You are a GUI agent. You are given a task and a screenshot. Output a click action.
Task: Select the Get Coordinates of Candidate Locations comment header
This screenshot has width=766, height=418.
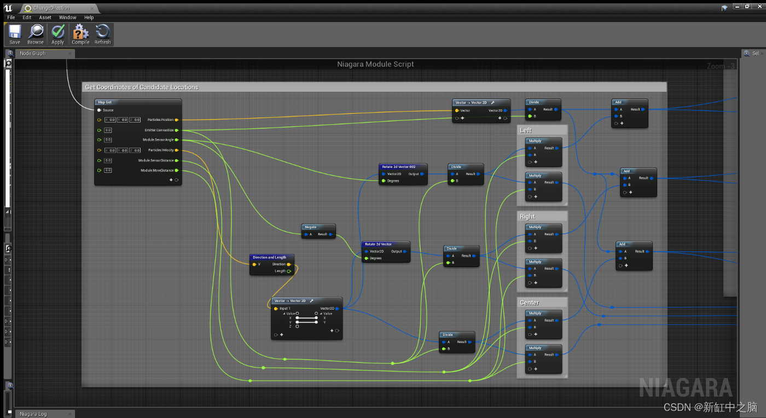pos(374,87)
